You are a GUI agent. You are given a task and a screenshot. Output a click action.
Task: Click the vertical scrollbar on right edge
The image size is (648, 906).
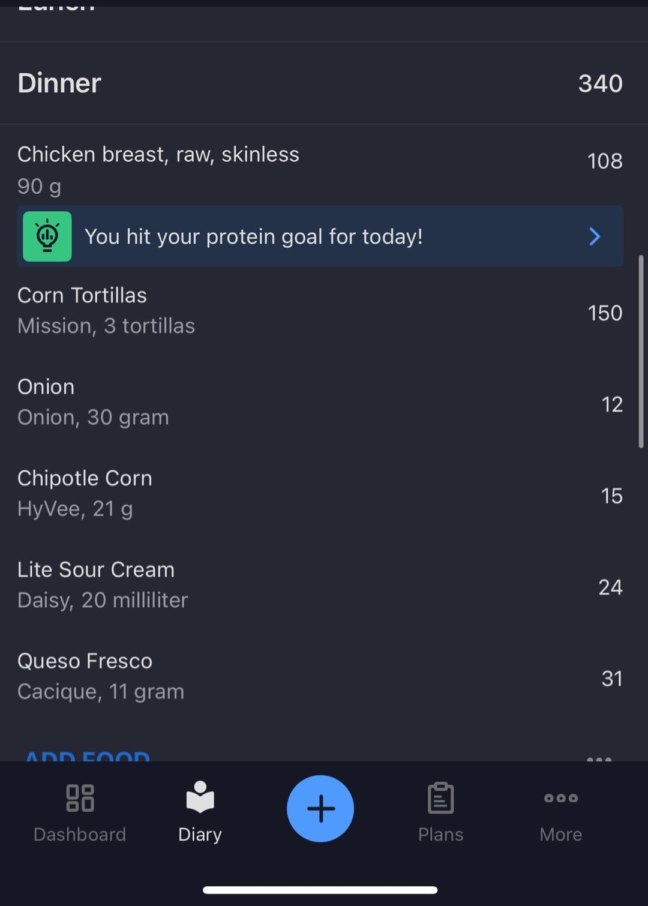[x=641, y=352]
